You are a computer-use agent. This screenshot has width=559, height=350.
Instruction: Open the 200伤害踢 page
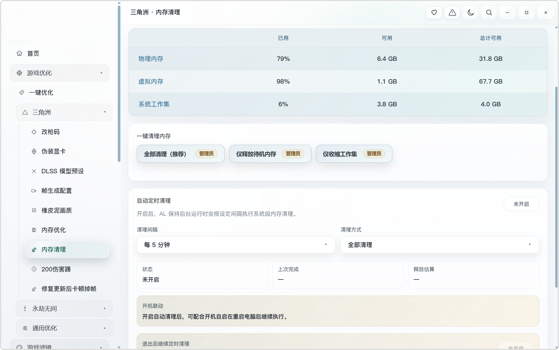(56, 269)
